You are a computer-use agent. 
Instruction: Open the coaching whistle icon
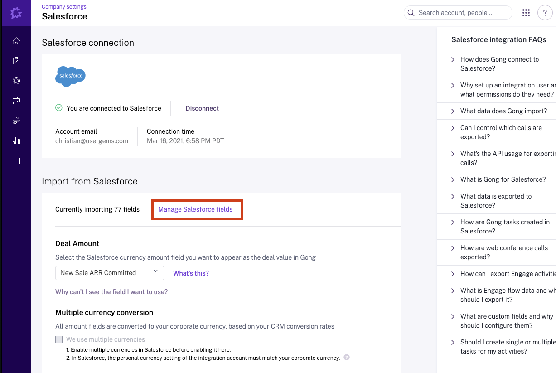pos(16,121)
